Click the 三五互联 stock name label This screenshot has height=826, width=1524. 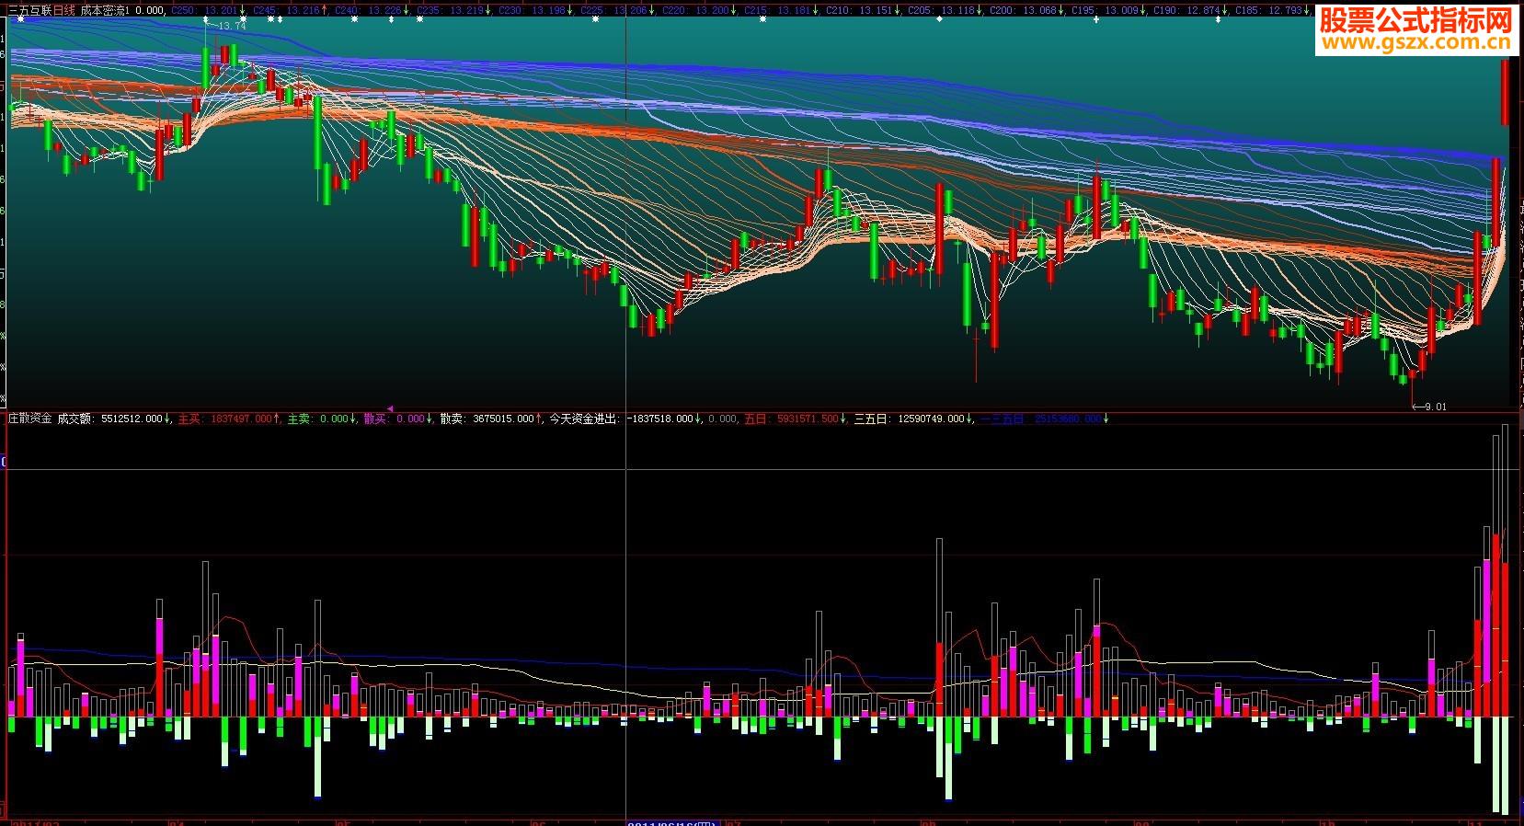[28, 11]
